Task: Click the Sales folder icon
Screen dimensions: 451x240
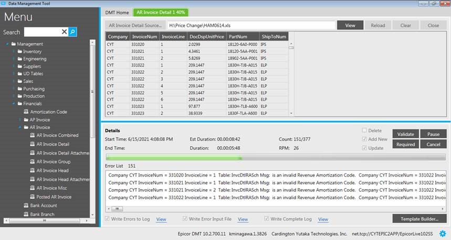Action: pos(19,81)
